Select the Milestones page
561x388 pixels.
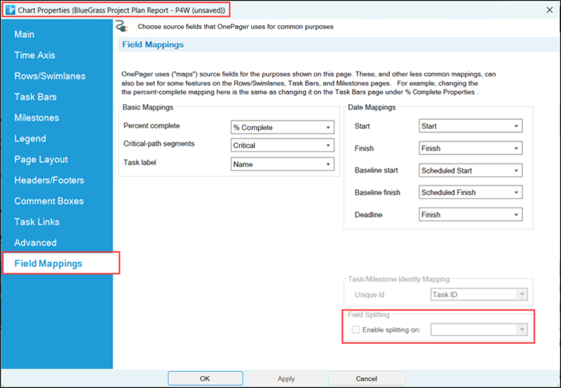tap(36, 118)
